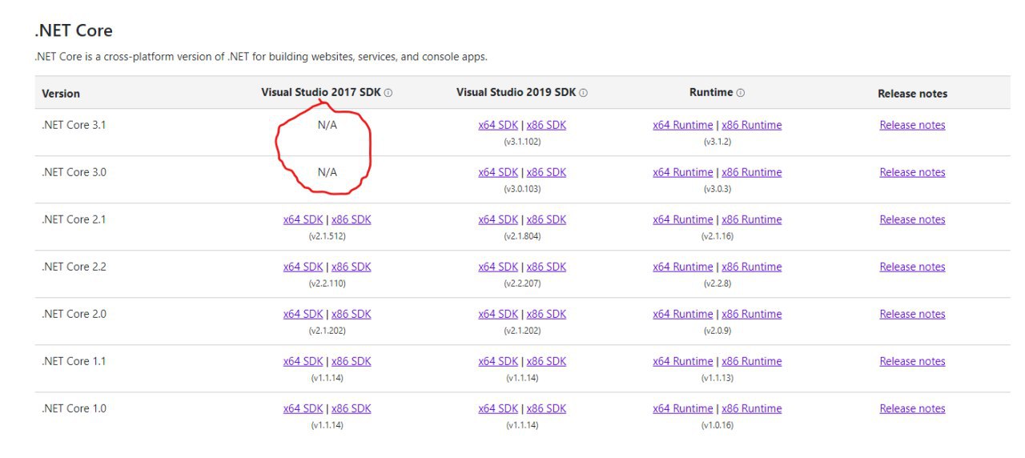Download .NET Core 1.0 x86 SDK for VS 2019
This screenshot has width=1025, height=458.
coord(547,408)
